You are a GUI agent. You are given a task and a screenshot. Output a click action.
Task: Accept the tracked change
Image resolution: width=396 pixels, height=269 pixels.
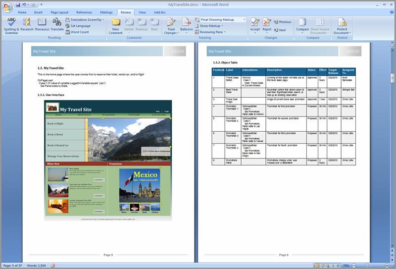click(255, 25)
